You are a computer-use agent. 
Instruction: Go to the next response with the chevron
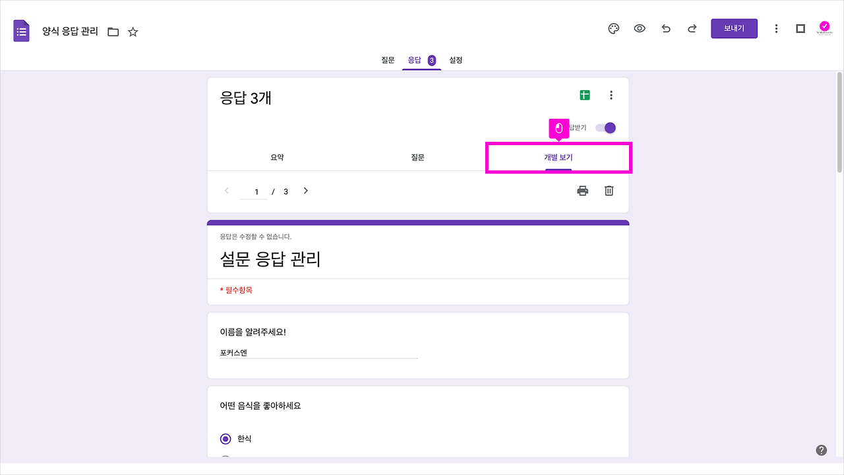pyautogui.click(x=305, y=191)
